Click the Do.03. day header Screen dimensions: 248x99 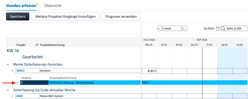point(195,45)
